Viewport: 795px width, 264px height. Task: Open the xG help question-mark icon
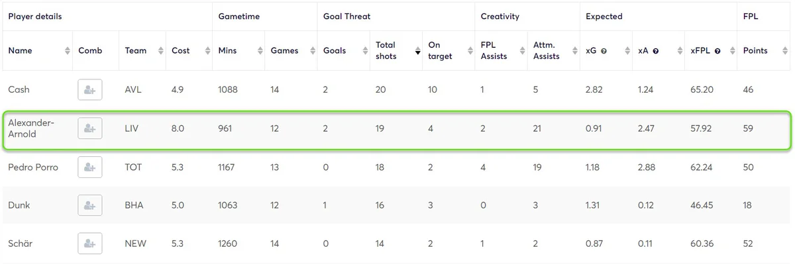[604, 51]
